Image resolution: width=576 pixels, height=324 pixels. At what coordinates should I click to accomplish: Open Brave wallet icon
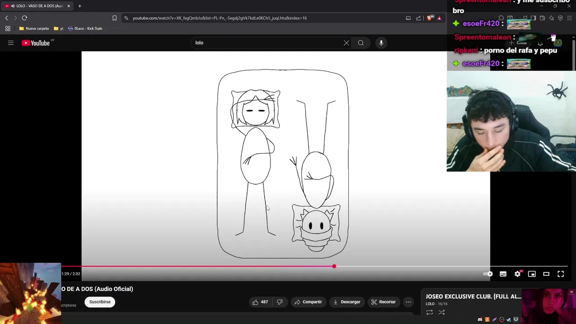(542, 18)
